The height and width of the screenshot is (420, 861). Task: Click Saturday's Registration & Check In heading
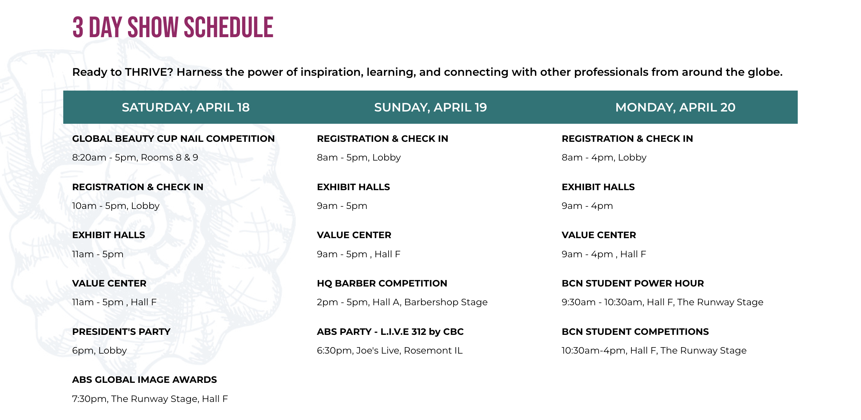pos(138,187)
